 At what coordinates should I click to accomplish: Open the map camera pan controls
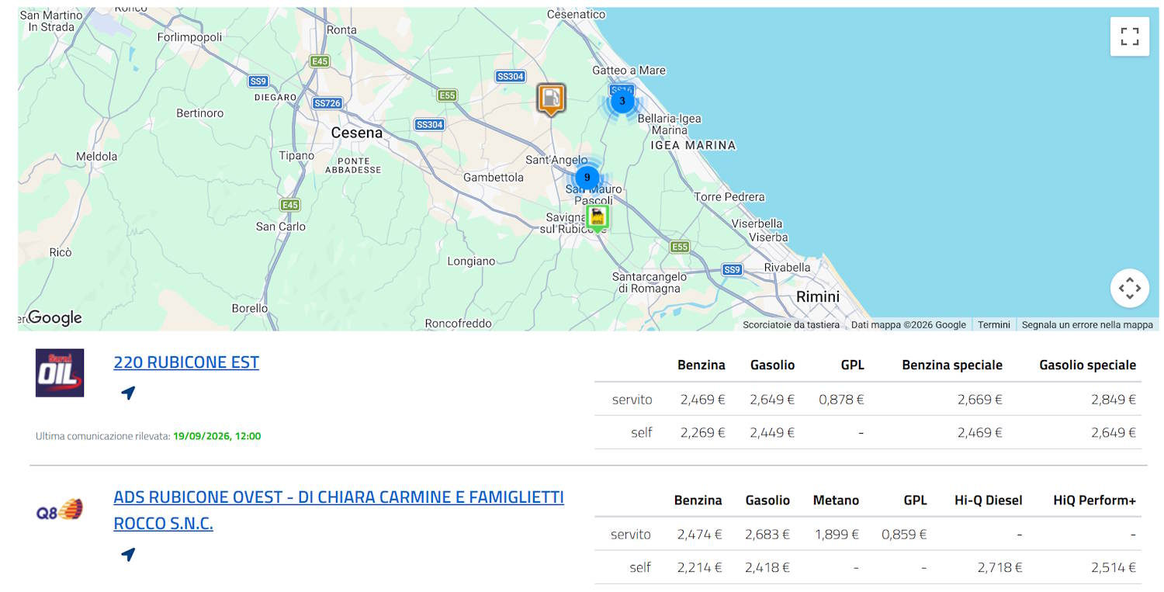coord(1129,289)
